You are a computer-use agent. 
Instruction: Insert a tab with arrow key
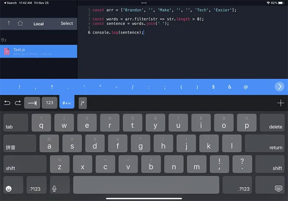tap(32, 103)
